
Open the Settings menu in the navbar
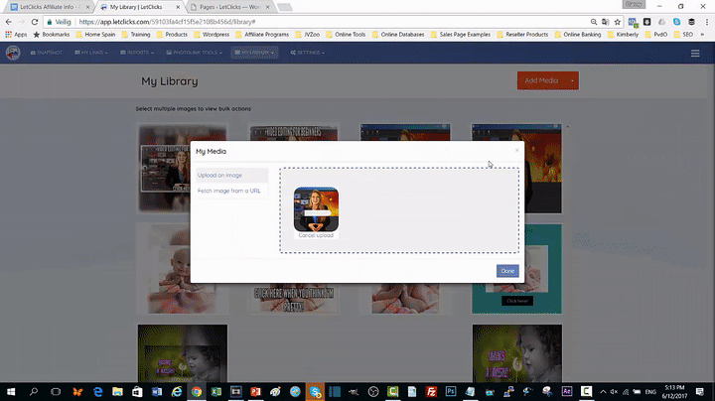[x=307, y=53]
